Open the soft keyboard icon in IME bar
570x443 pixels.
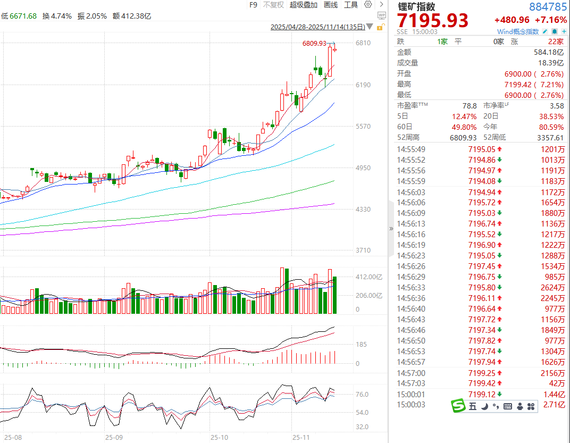507,406
